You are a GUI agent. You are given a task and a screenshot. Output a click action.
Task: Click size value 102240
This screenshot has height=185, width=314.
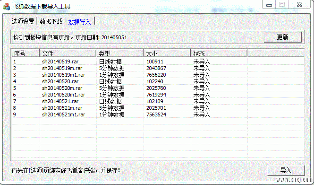point(155,81)
